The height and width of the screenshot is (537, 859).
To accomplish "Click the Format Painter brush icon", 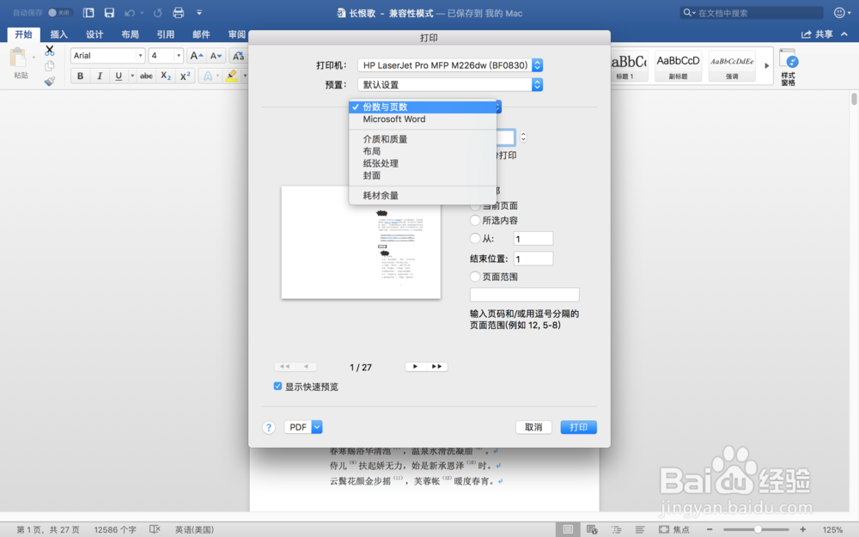I will (49, 81).
